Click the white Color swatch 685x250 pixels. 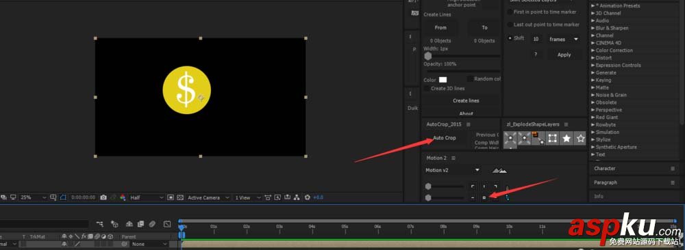[x=443, y=80]
